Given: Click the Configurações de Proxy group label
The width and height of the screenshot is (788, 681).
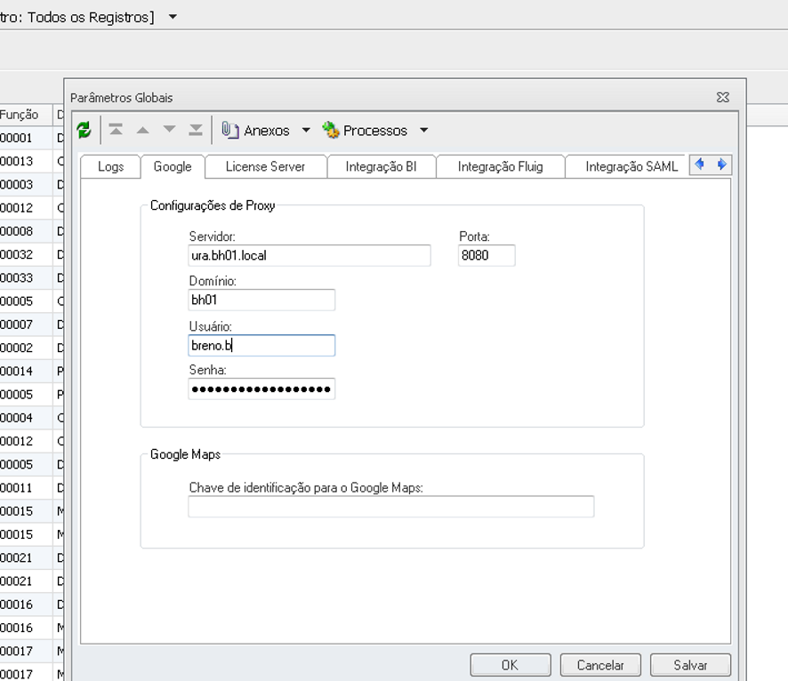Looking at the screenshot, I should click(213, 205).
